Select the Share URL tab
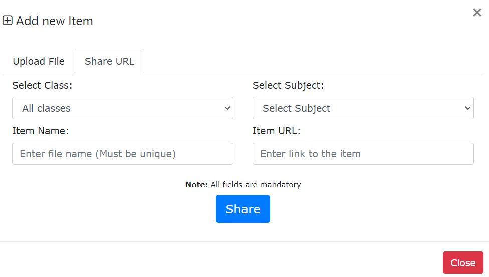The width and height of the screenshot is (489, 277). coord(109,61)
